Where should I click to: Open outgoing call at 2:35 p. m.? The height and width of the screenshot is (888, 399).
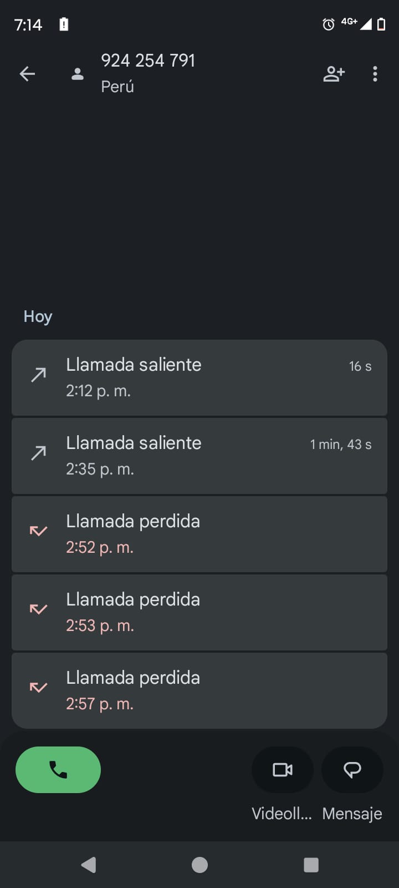(199, 456)
